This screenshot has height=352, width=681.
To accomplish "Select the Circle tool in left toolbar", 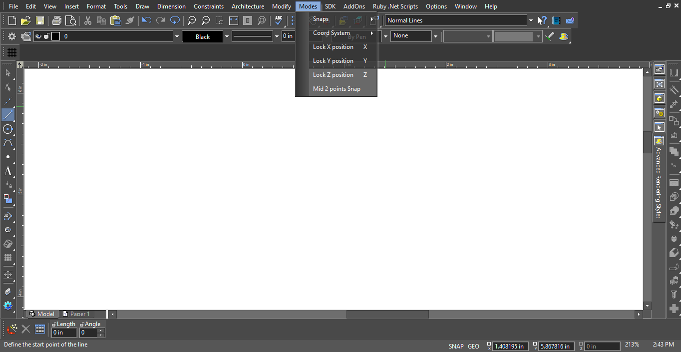I will (x=8, y=129).
